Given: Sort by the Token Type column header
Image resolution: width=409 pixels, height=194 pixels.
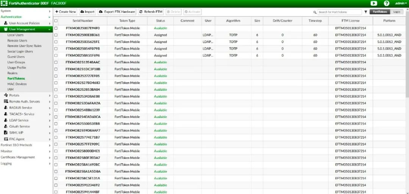Looking at the screenshot, I should click(127, 20).
